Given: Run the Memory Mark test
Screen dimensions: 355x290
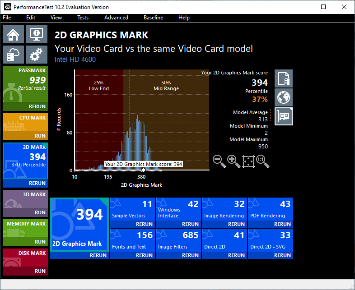Looking at the screenshot, I should pos(25,242).
